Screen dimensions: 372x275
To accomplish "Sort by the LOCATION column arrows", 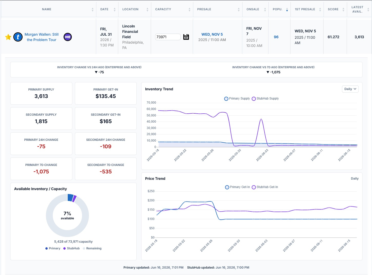I will [147, 9].
